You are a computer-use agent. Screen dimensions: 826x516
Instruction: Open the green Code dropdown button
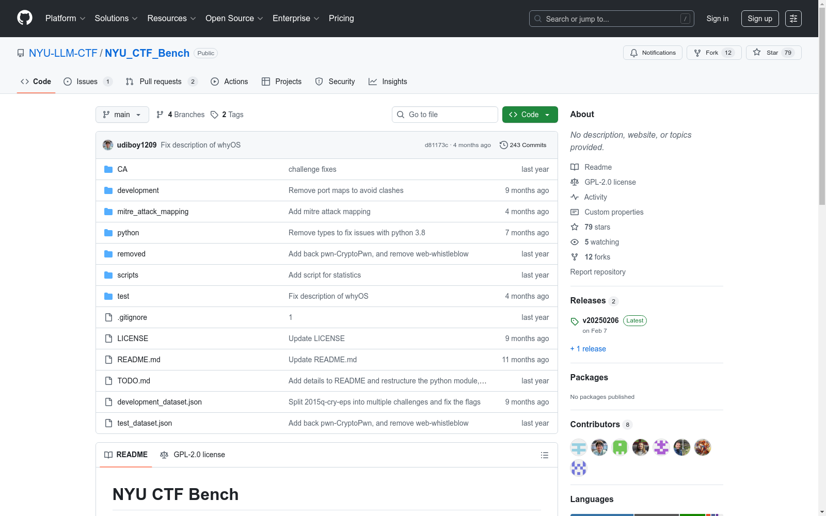point(530,115)
